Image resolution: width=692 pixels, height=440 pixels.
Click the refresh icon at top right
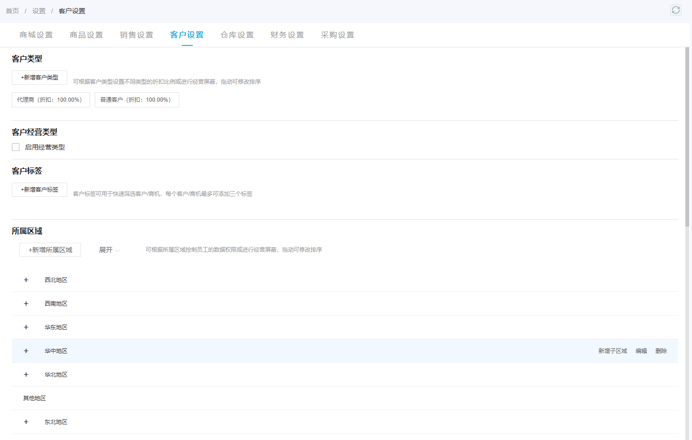676,10
